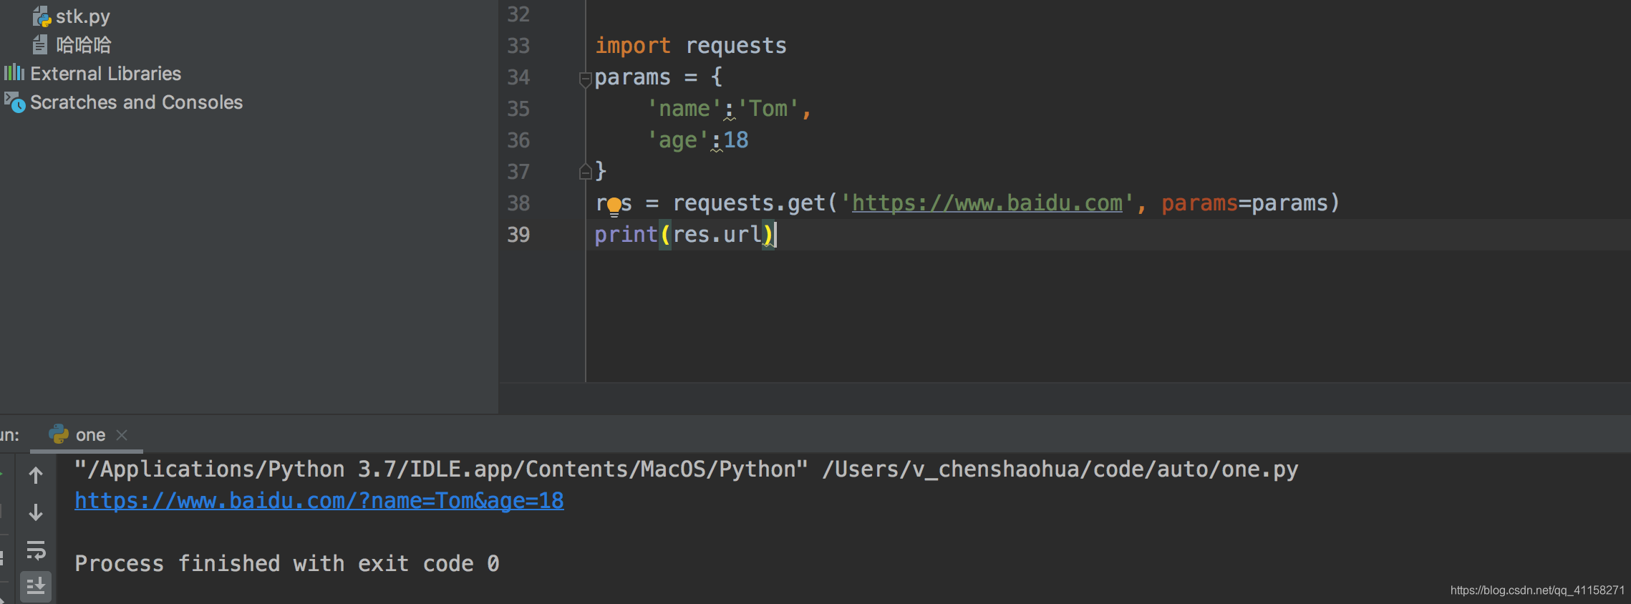This screenshot has height=604, width=1631.
Task: Click the down arrow in run console toolbar
Action: pos(36,512)
